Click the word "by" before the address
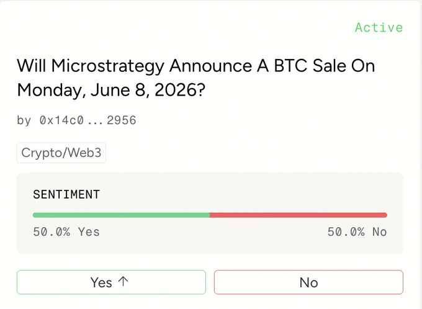The height and width of the screenshot is (309, 422). [x=24, y=120]
